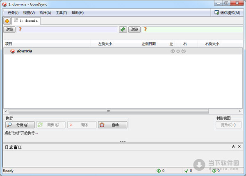Screen dimensions: 246x176
Task: Click the scrollbar right arrow
Action: coord(240,111)
